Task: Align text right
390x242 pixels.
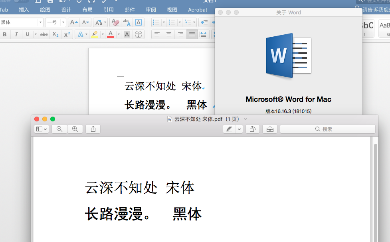Action: click(180, 34)
